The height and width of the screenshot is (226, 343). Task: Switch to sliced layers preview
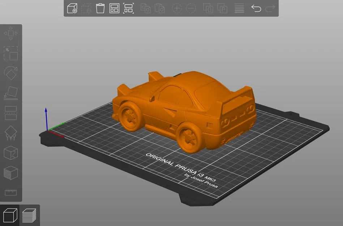29,216
